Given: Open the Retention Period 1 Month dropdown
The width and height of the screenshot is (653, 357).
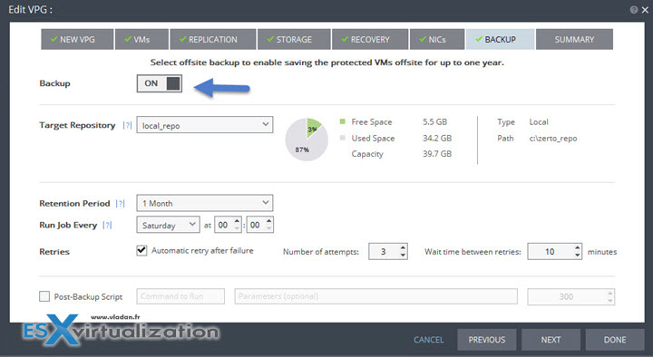Looking at the screenshot, I should pos(205,203).
